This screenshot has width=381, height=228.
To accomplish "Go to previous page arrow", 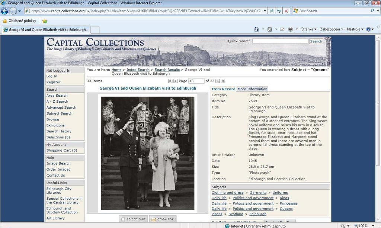I will (176, 81).
